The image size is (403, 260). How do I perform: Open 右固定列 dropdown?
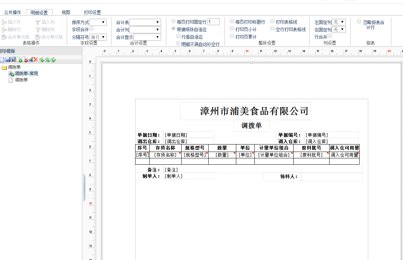click(x=339, y=29)
